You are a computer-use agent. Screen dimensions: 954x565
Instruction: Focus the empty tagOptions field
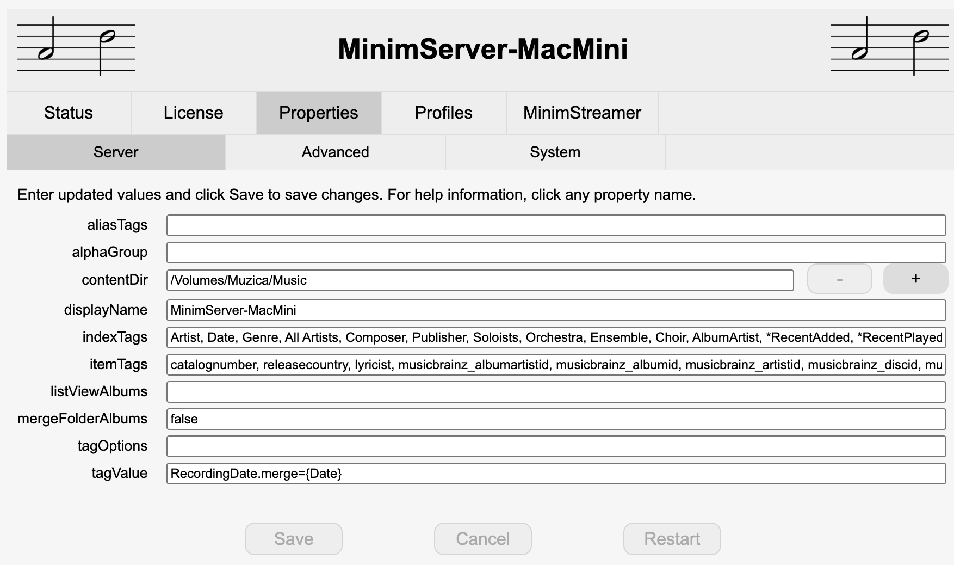(556, 446)
